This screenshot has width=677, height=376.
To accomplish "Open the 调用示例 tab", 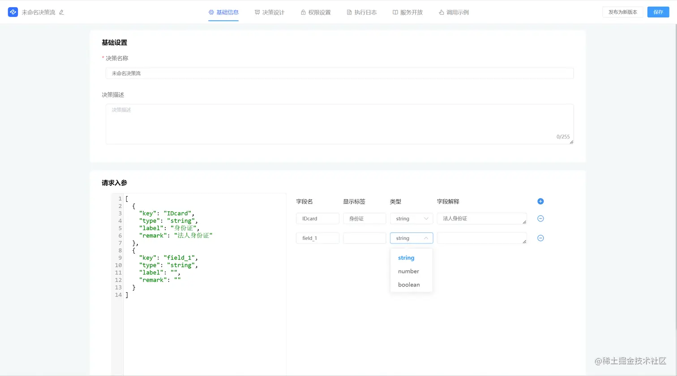I will [x=454, y=13].
